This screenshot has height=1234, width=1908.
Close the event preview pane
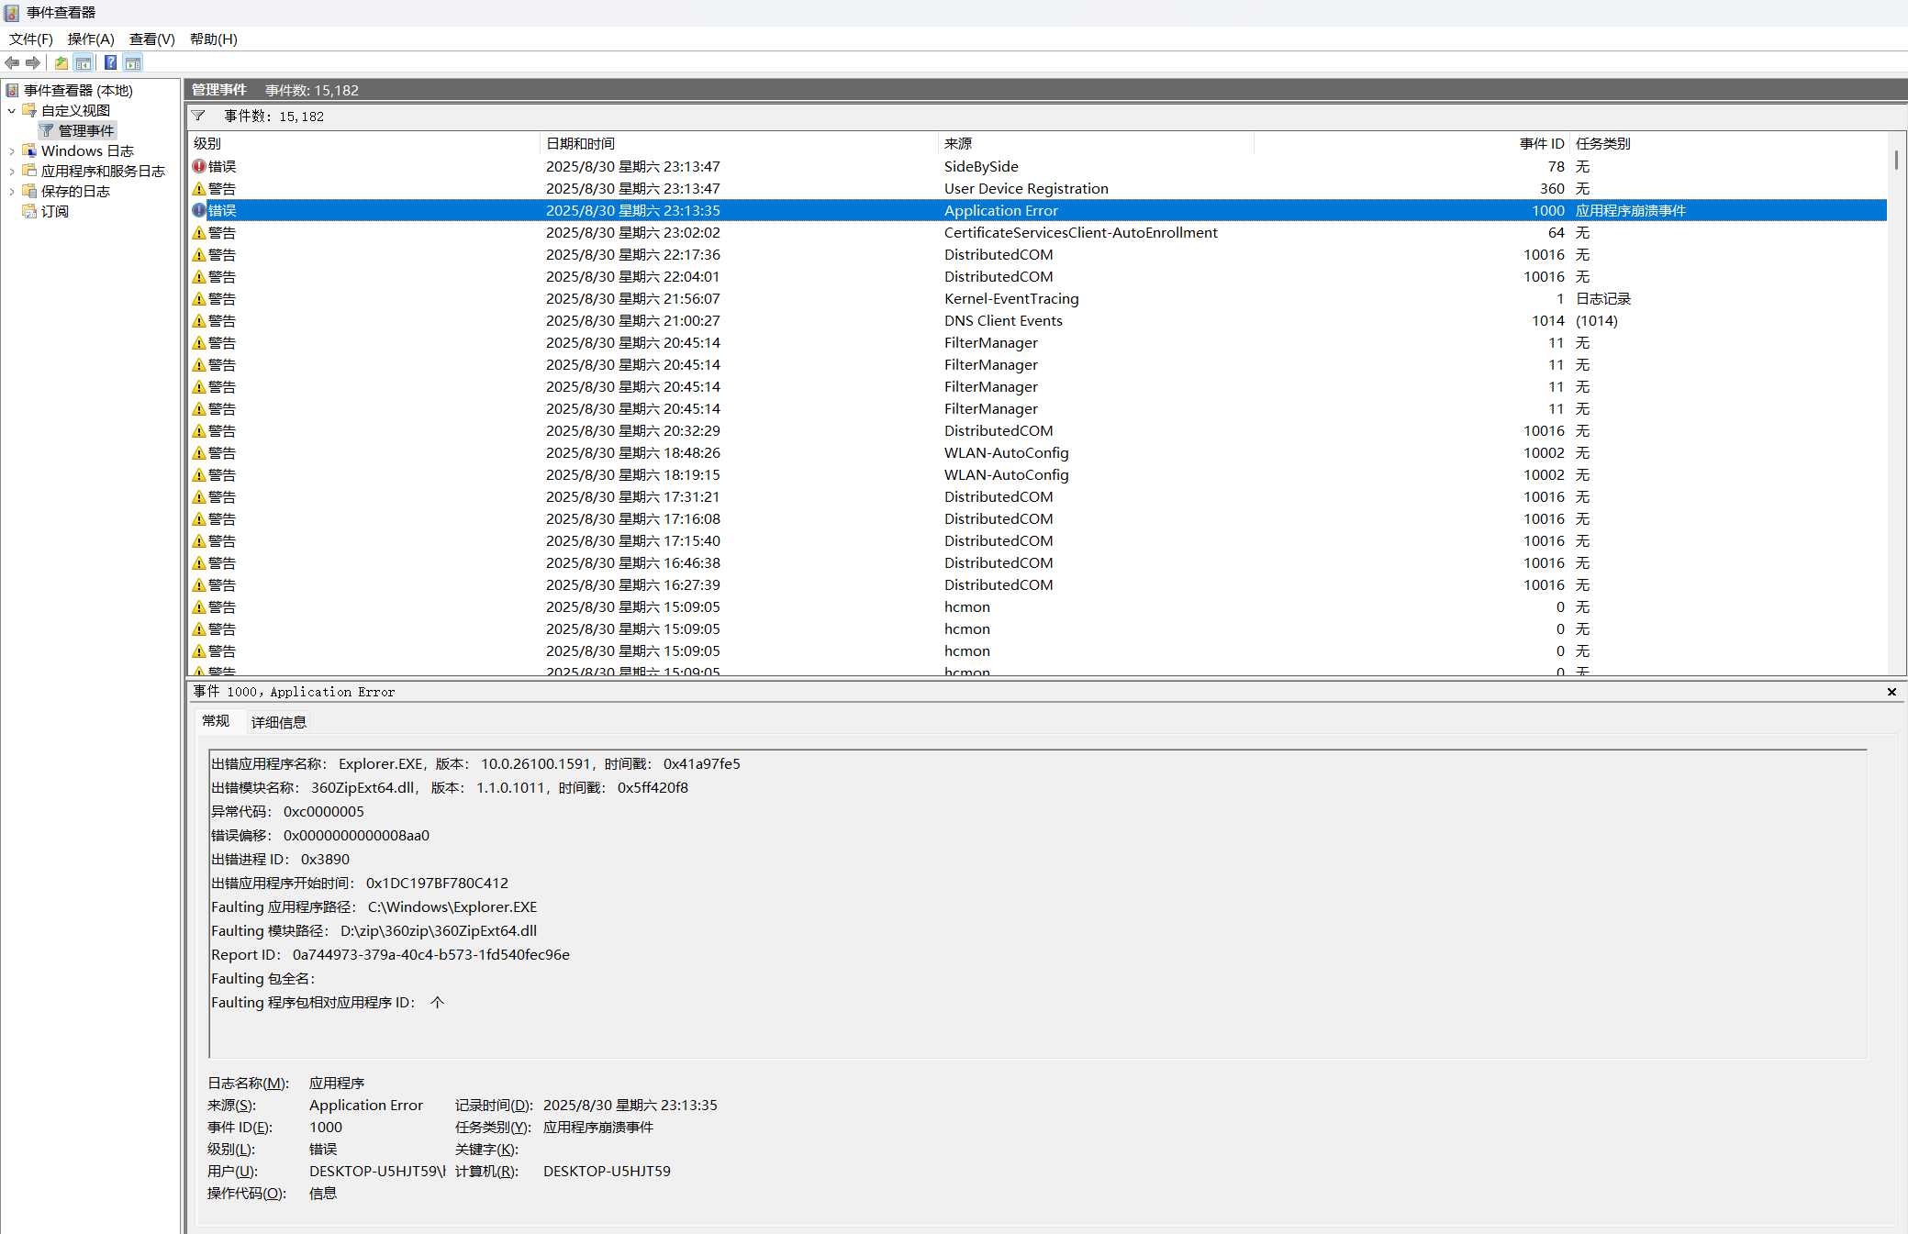1891,692
